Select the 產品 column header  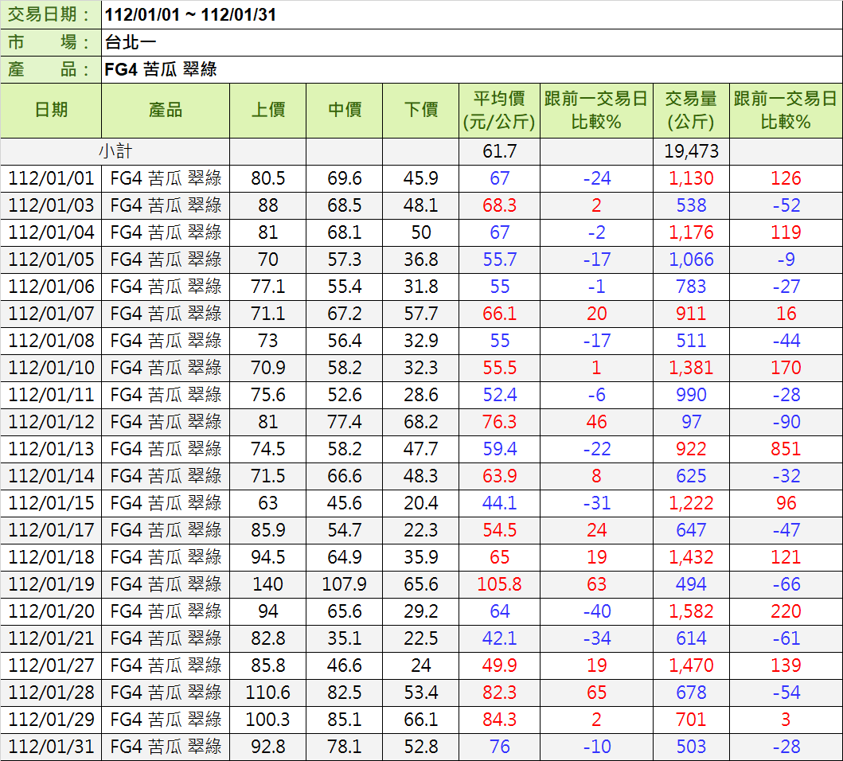[166, 111]
